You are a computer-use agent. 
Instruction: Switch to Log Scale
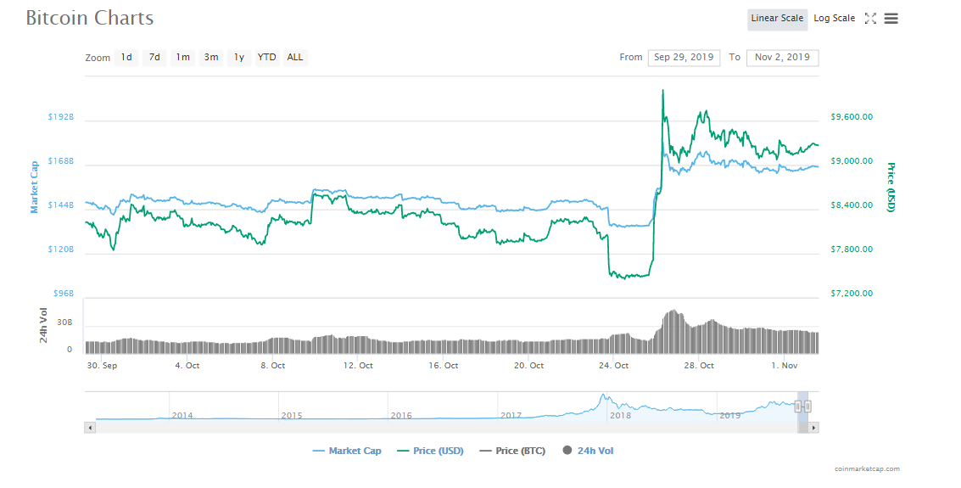click(834, 19)
